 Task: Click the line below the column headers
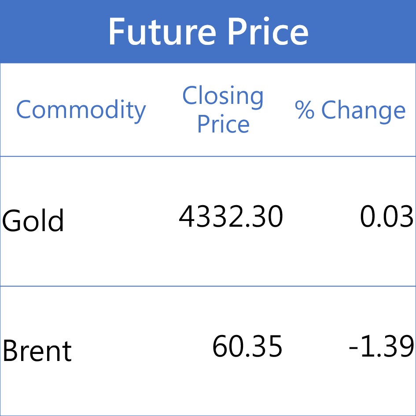pos(208,156)
